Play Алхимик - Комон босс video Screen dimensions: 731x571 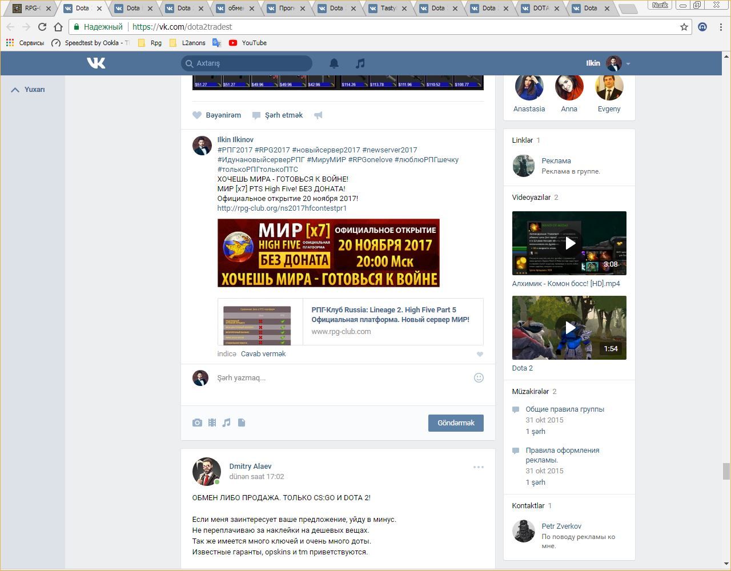click(x=569, y=243)
